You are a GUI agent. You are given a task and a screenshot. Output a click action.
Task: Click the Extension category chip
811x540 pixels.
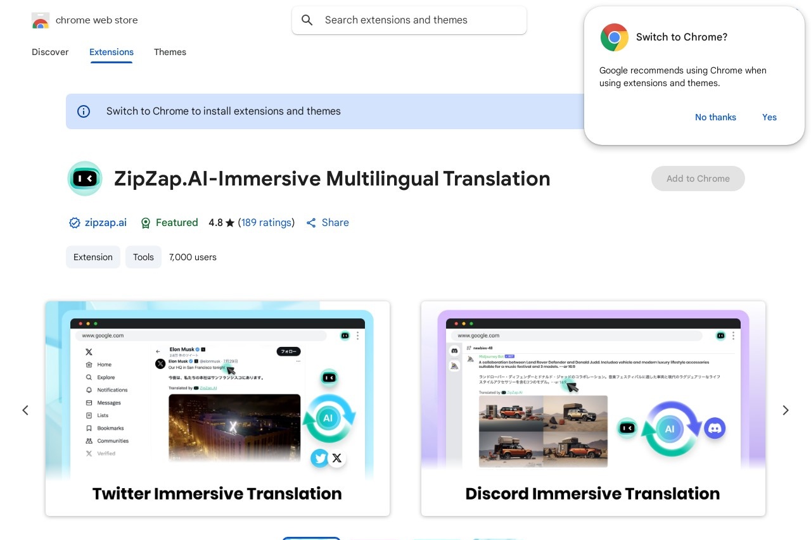[93, 257]
